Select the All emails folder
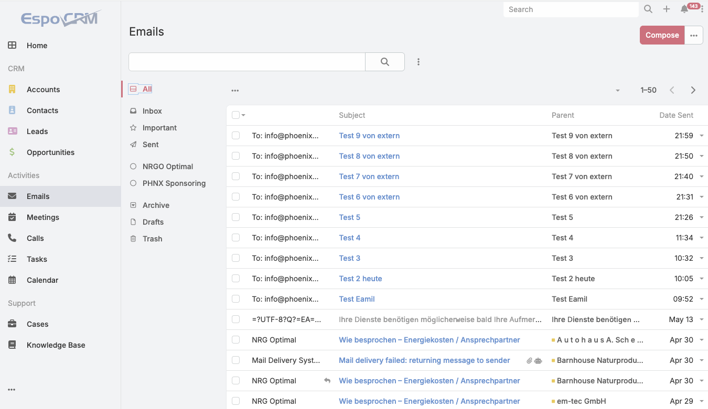This screenshot has width=708, height=409. tap(147, 89)
